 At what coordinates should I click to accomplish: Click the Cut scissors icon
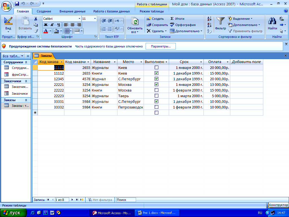point(36,19)
